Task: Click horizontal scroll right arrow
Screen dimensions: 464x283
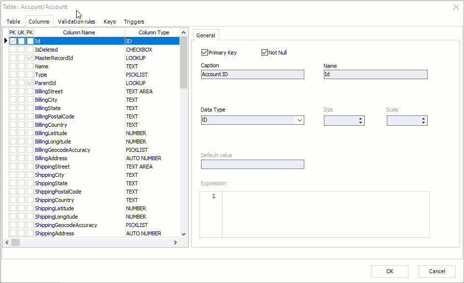Action: pyautogui.click(x=175, y=243)
